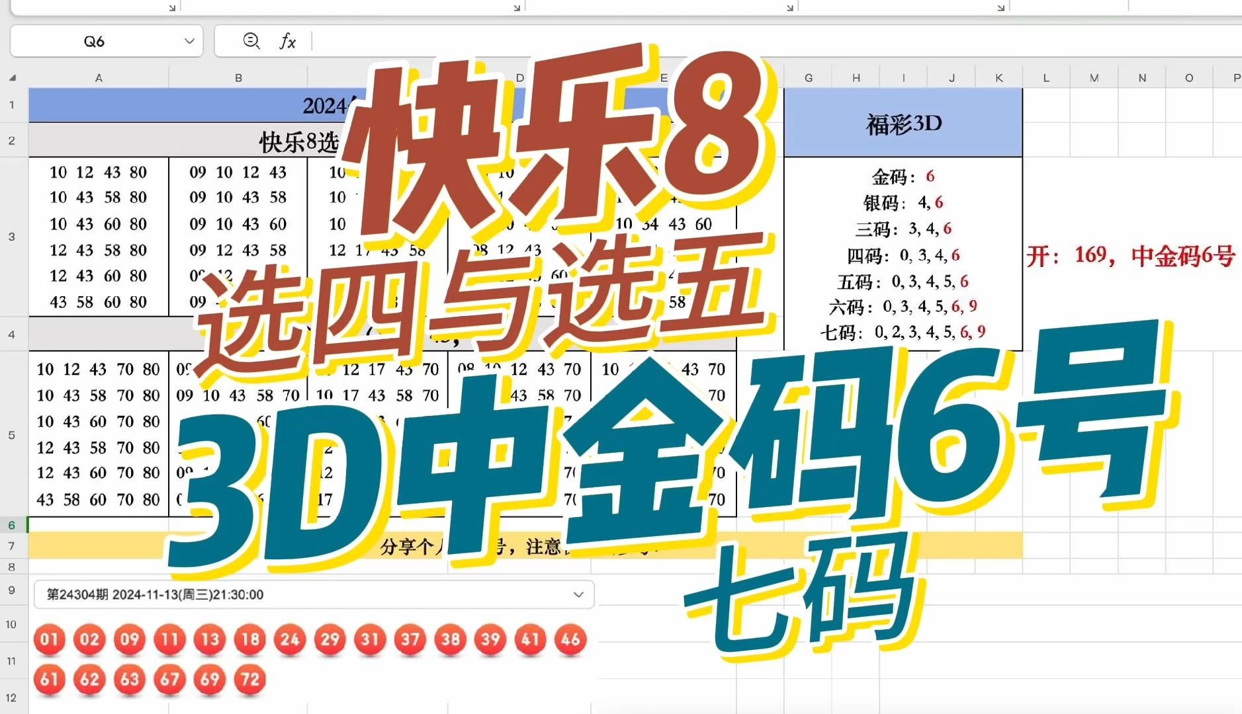Click the row reading 43 58 60 80
This screenshot has height=714, width=1242.
(98, 302)
